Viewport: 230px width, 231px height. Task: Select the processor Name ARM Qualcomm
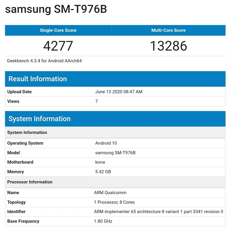tap(110, 193)
